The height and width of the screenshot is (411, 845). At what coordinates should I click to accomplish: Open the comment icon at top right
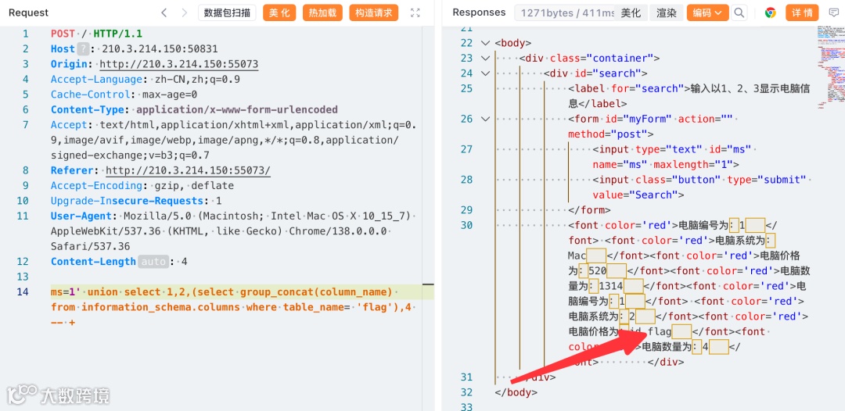click(x=834, y=13)
